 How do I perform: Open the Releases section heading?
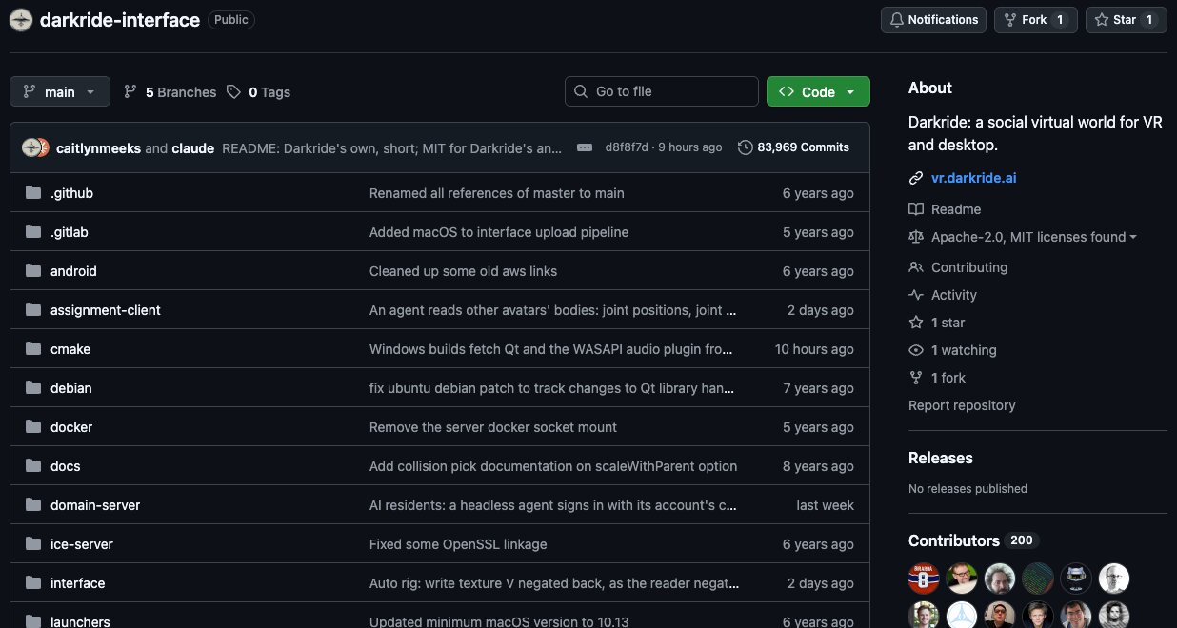(x=941, y=458)
